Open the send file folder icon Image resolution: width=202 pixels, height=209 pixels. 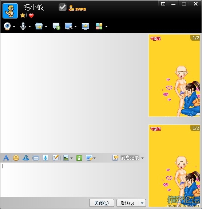tap(39, 26)
